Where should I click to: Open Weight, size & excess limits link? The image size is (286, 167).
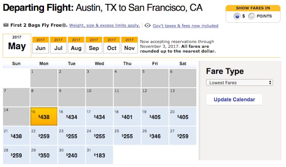click(105, 25)
